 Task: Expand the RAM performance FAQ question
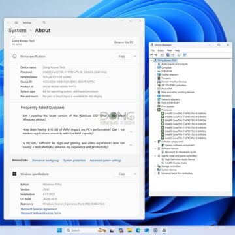point(131,131)
